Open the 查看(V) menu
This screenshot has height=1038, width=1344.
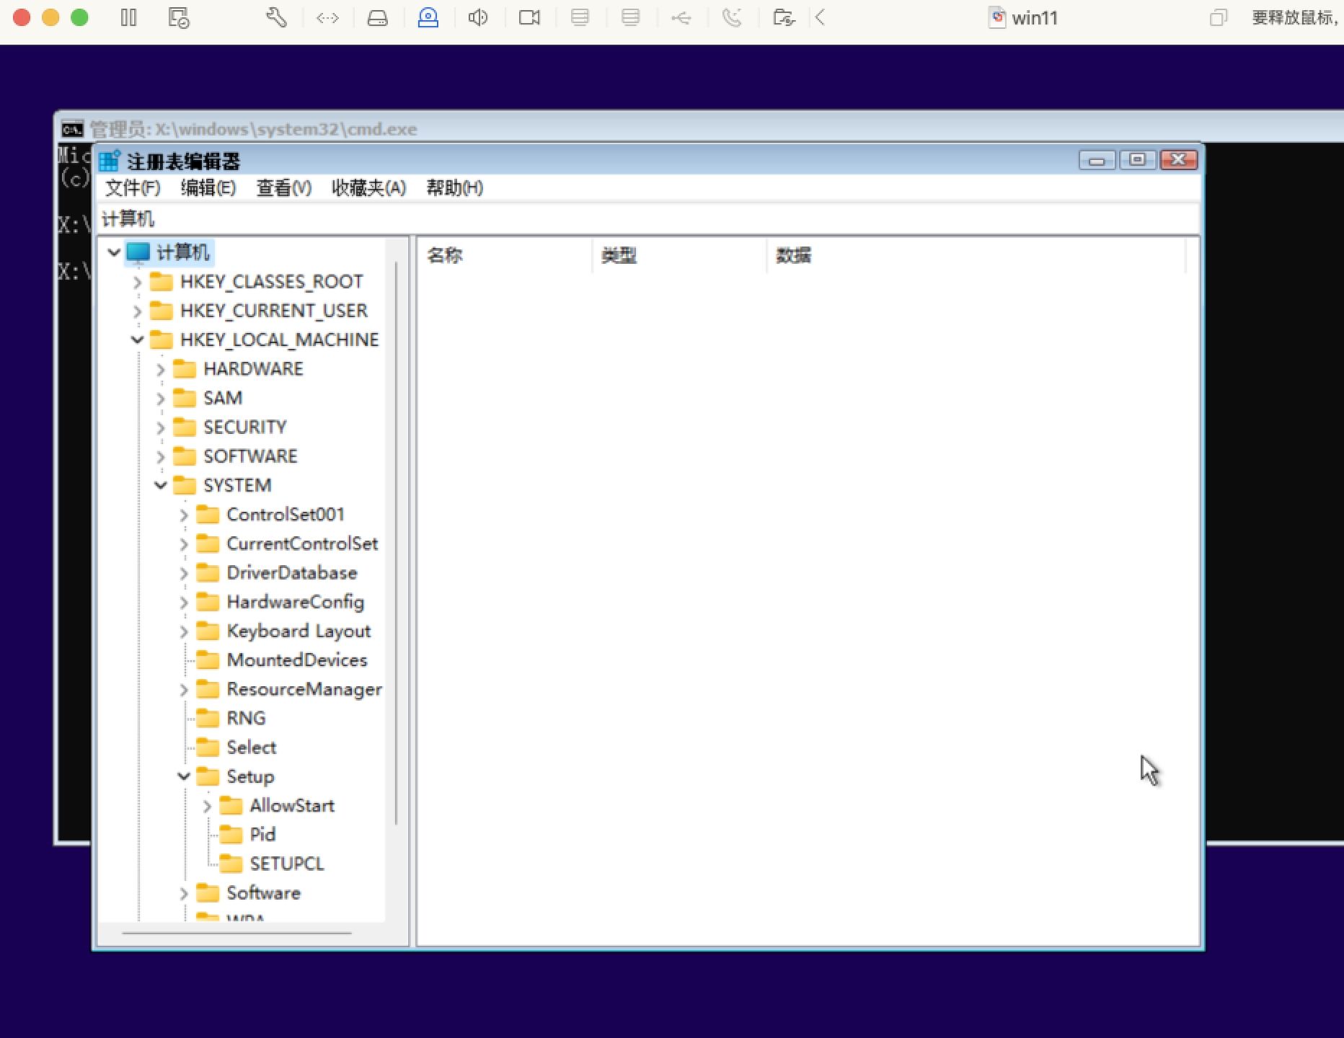coord(283,188)
